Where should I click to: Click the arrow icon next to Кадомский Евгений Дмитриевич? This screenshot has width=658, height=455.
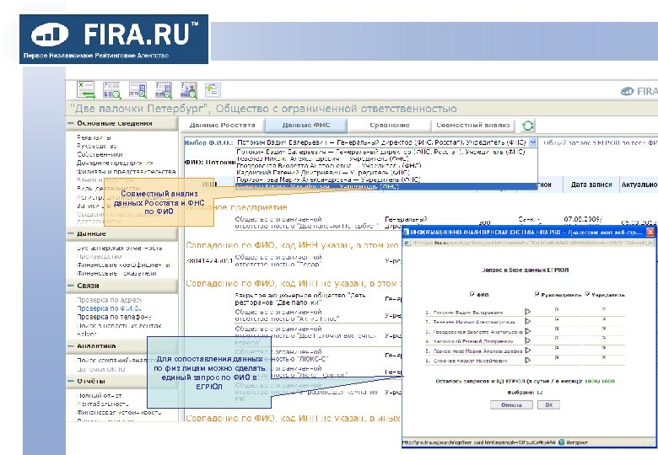[x=527, y=340]
